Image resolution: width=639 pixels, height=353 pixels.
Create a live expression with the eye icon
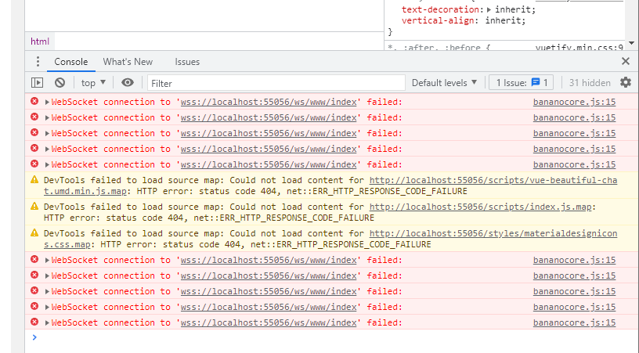(128, 83)
